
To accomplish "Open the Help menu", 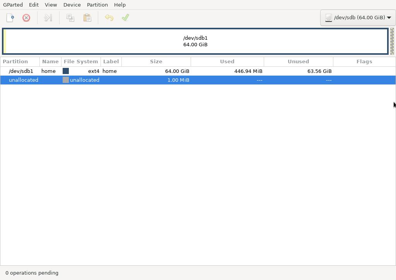I will [x=120, y=5].
